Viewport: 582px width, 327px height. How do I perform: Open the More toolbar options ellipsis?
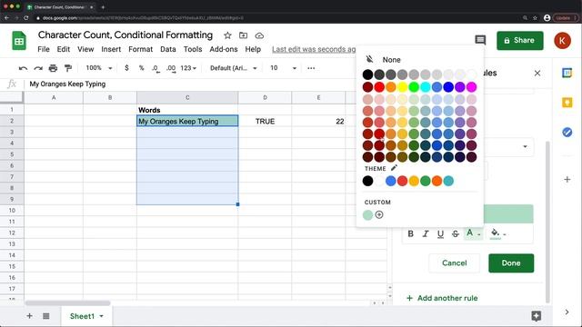pos(311,68)
